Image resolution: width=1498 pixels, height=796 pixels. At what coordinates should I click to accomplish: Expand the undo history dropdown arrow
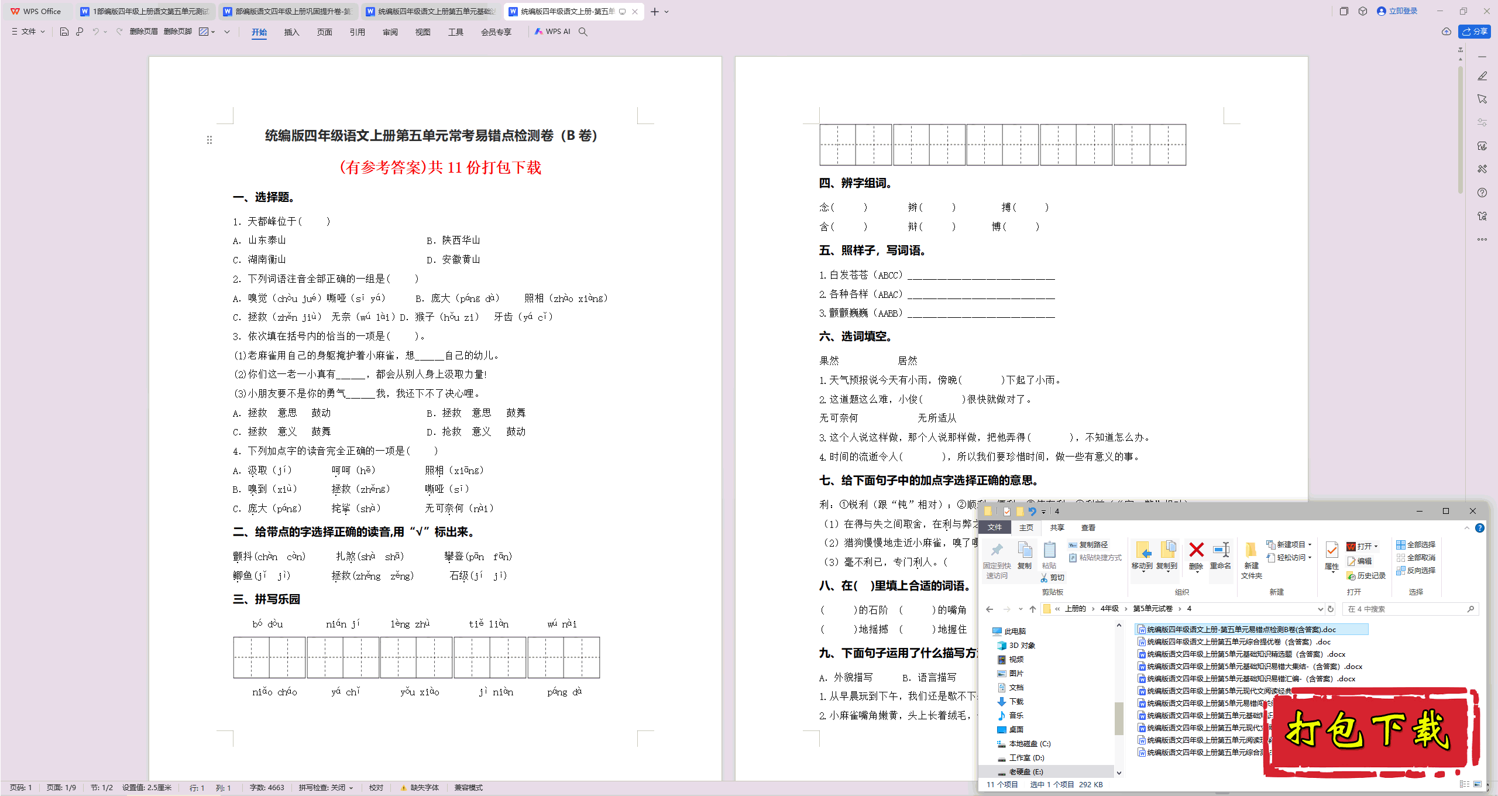105,32
